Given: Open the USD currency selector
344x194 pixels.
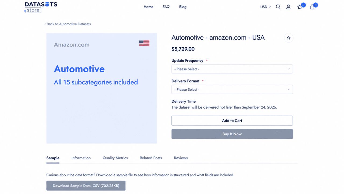Looking at the screenshot, I should point(265,7).
